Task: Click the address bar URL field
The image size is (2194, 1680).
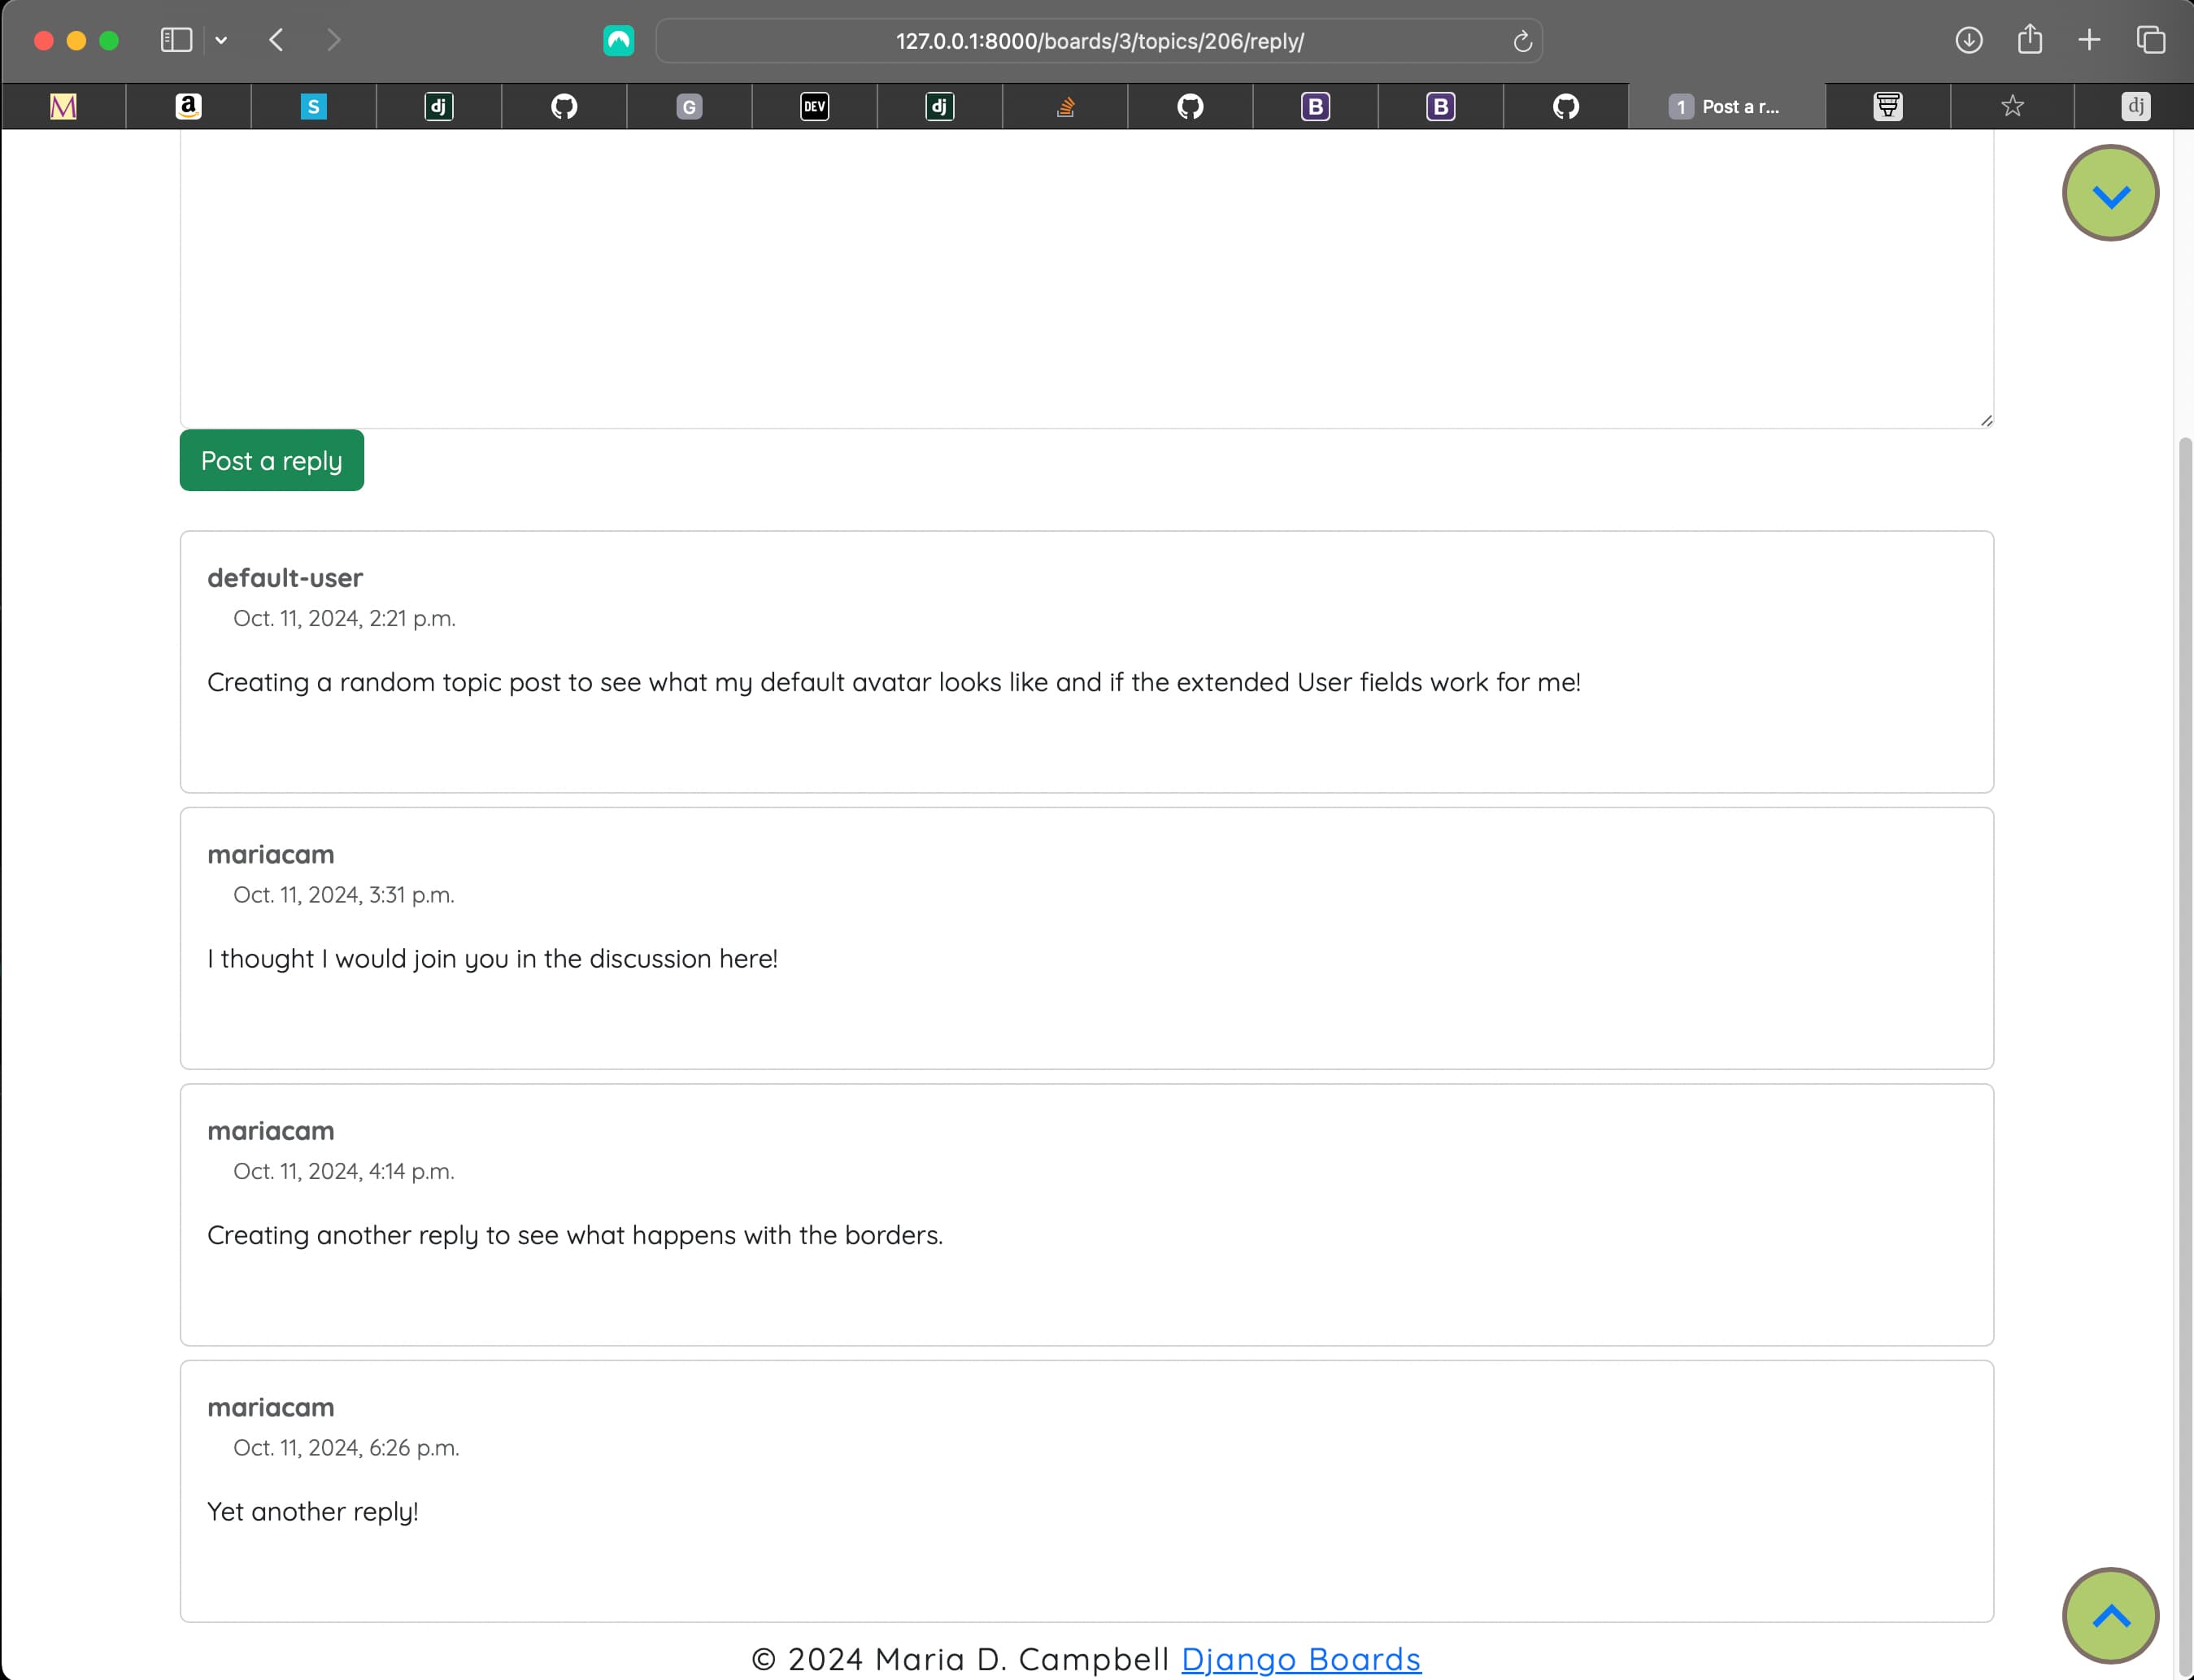Action: point(1099,41)
